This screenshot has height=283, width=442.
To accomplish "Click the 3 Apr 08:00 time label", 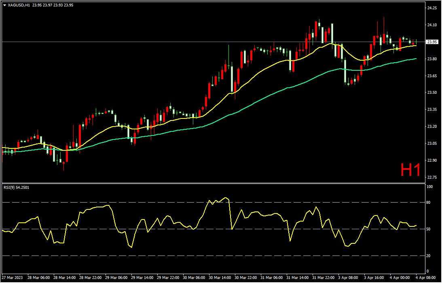I will (349, 277).
